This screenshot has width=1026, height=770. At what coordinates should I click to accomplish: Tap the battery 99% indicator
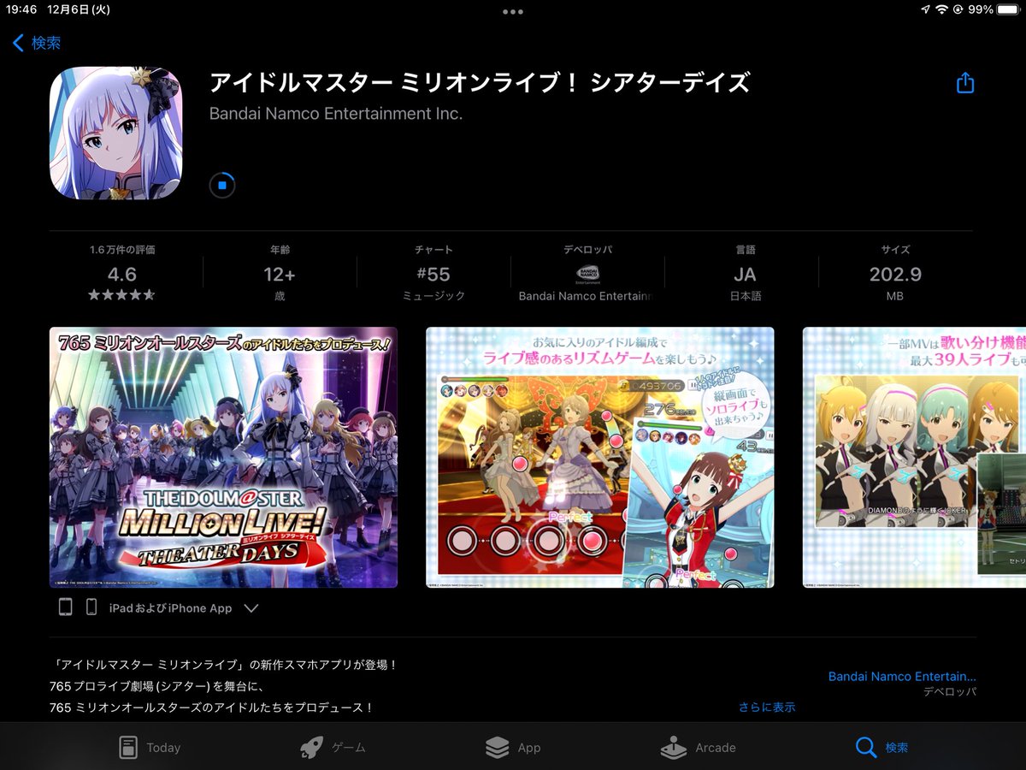pos(994,9)
